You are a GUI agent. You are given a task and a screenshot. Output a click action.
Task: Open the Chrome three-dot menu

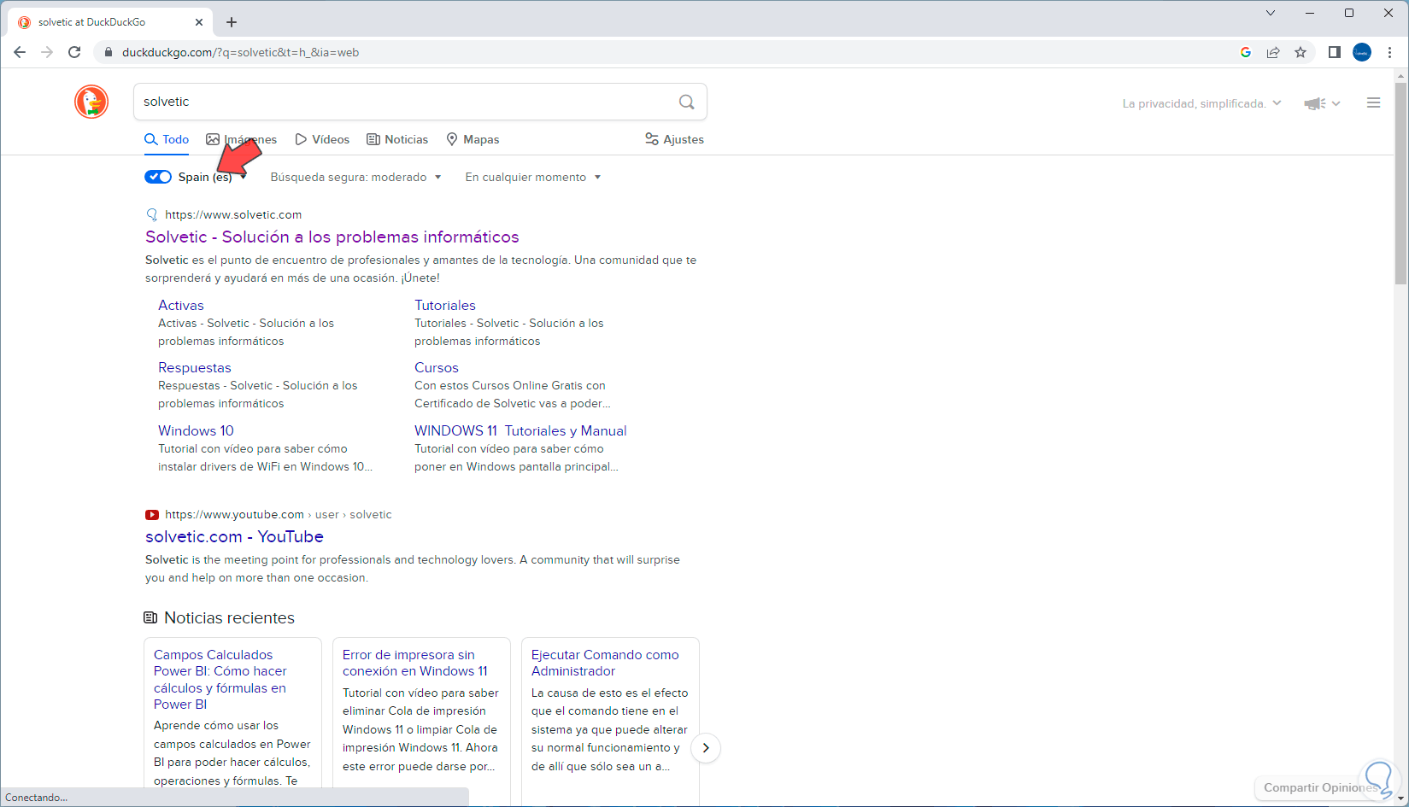(x=1390, y=52)
